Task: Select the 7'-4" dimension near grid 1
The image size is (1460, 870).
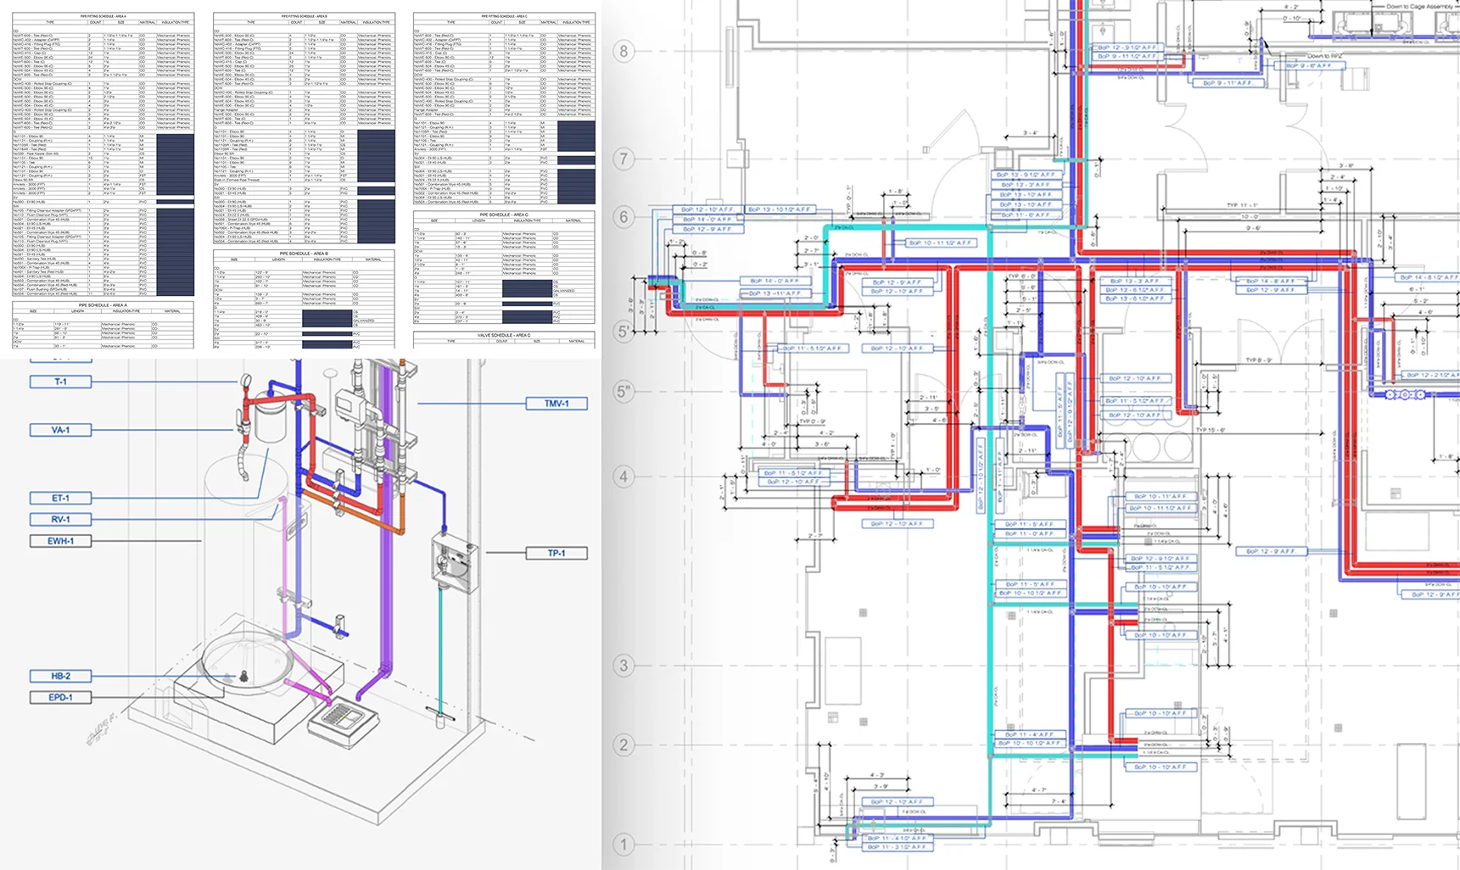Action: tap(1058, 801)
